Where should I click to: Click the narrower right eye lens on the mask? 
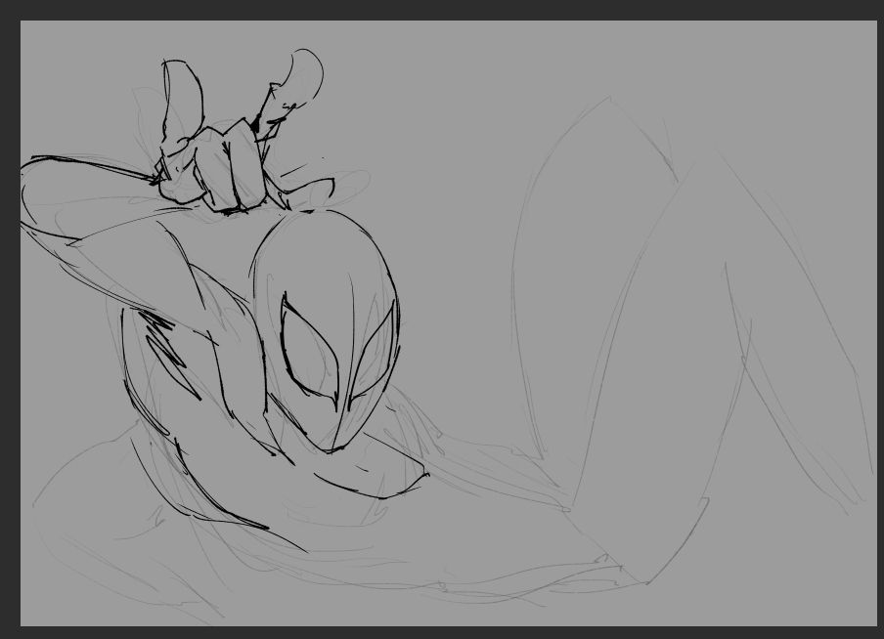pos(372,358)
